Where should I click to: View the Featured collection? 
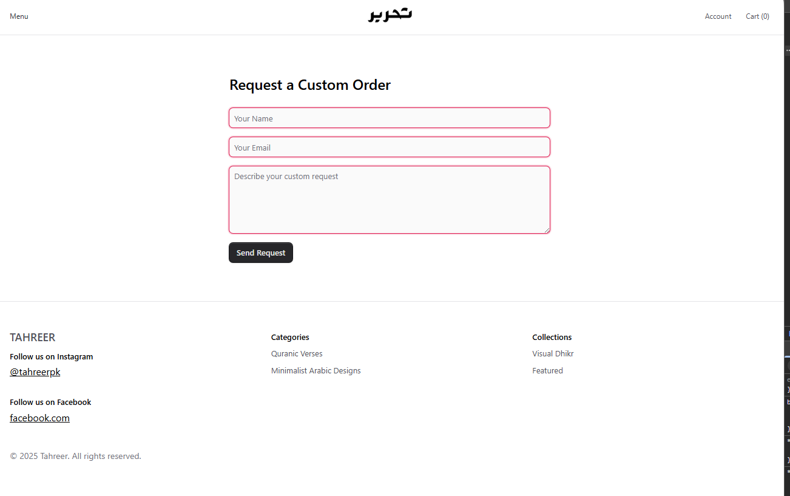547,370
